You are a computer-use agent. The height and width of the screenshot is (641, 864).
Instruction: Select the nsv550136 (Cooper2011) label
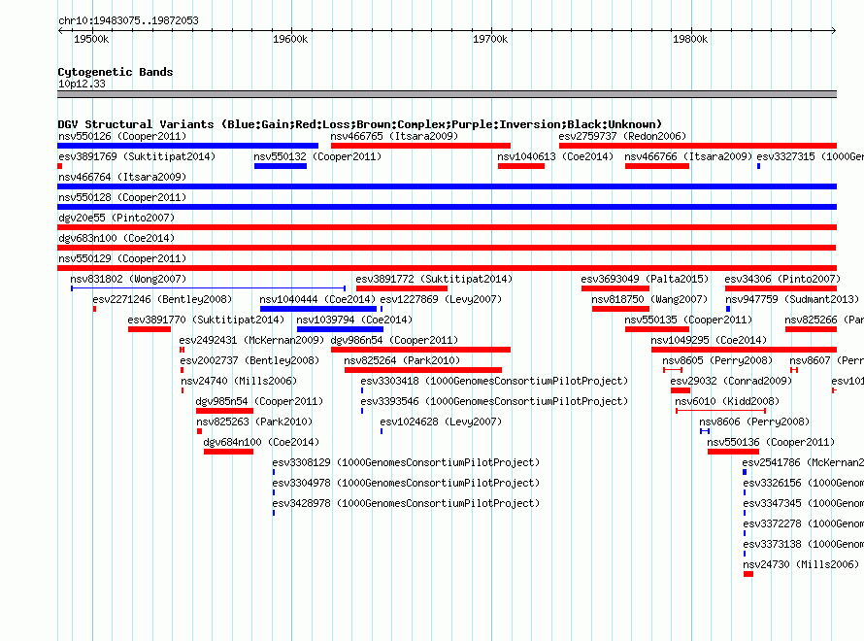771,442
